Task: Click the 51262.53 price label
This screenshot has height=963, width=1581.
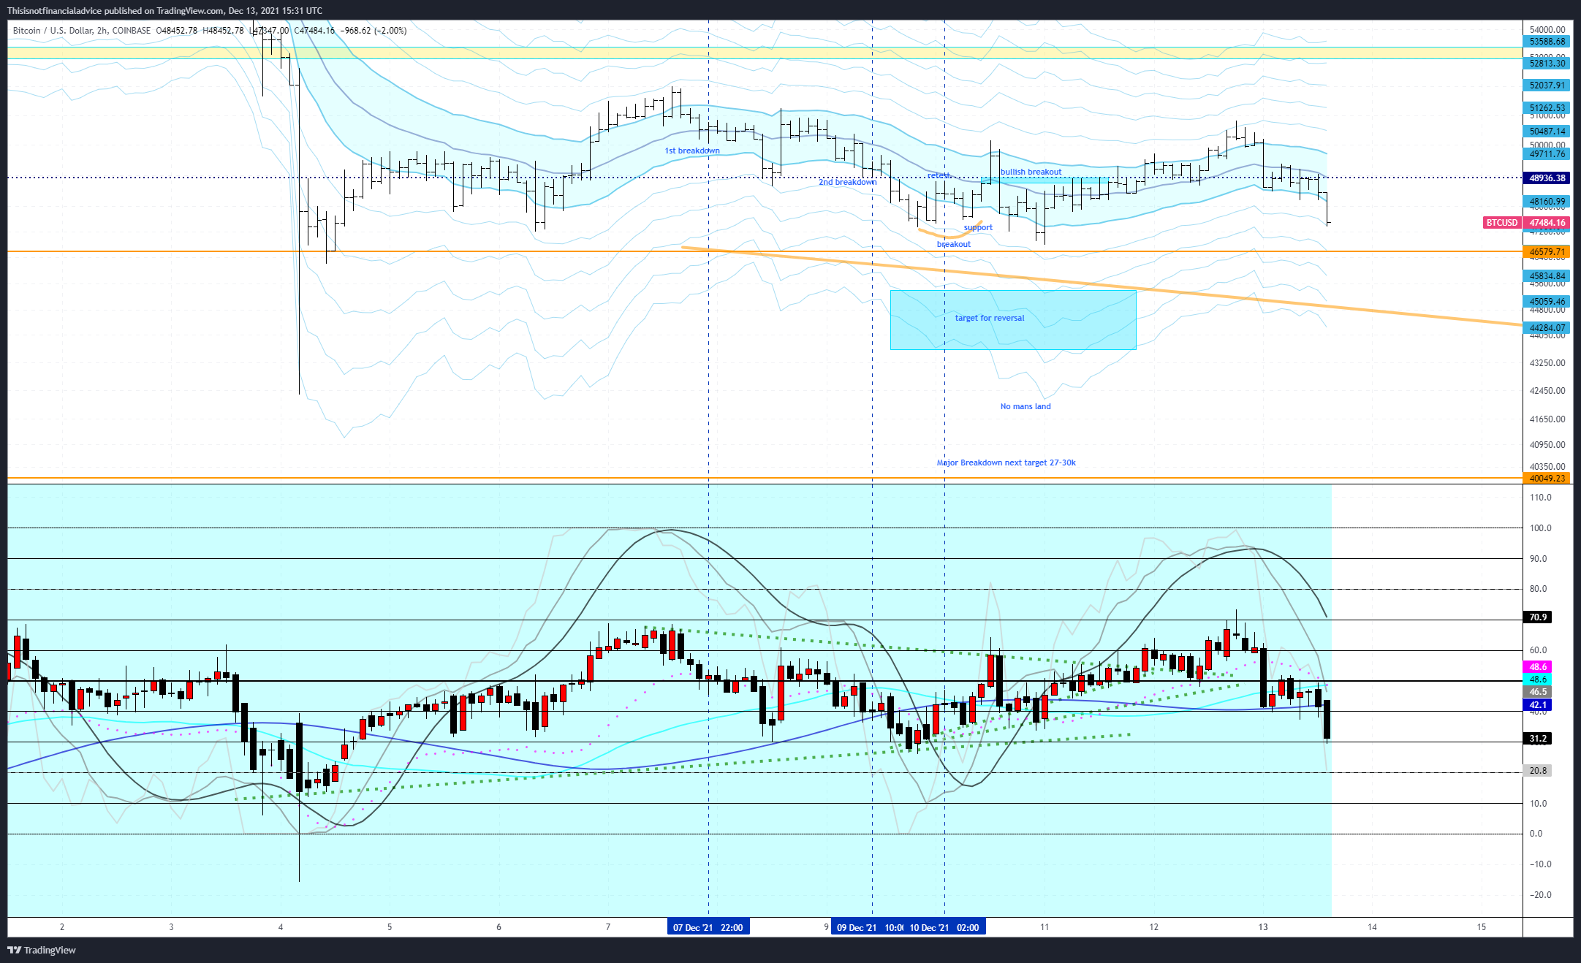Action: pos(1547,108)
